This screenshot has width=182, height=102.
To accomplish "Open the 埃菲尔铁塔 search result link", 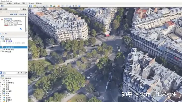I will tap(8, 19).
